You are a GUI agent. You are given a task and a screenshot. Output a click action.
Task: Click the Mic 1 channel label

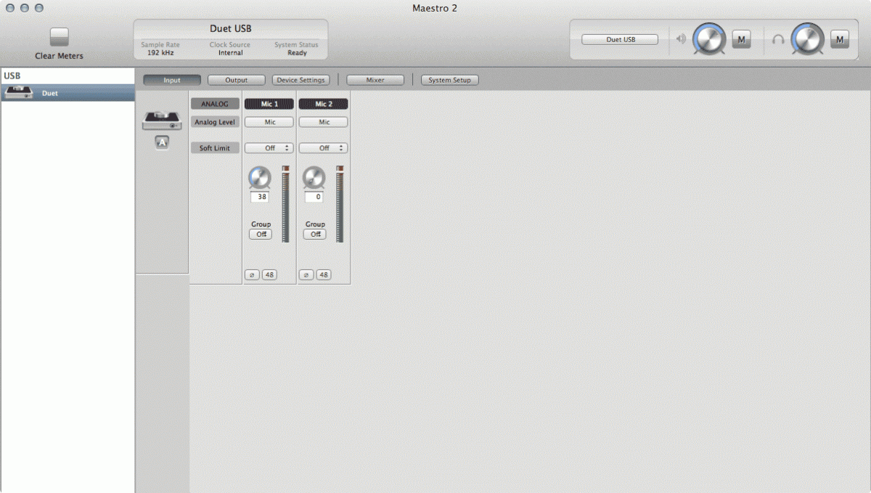coord(269,104)
